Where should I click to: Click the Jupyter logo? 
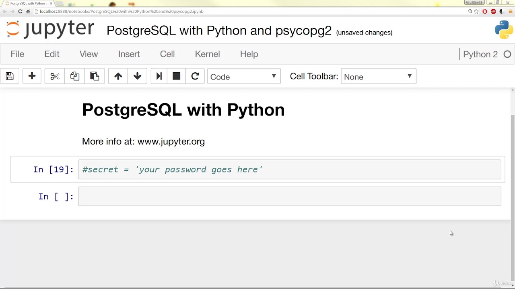[x=50, y=29]
